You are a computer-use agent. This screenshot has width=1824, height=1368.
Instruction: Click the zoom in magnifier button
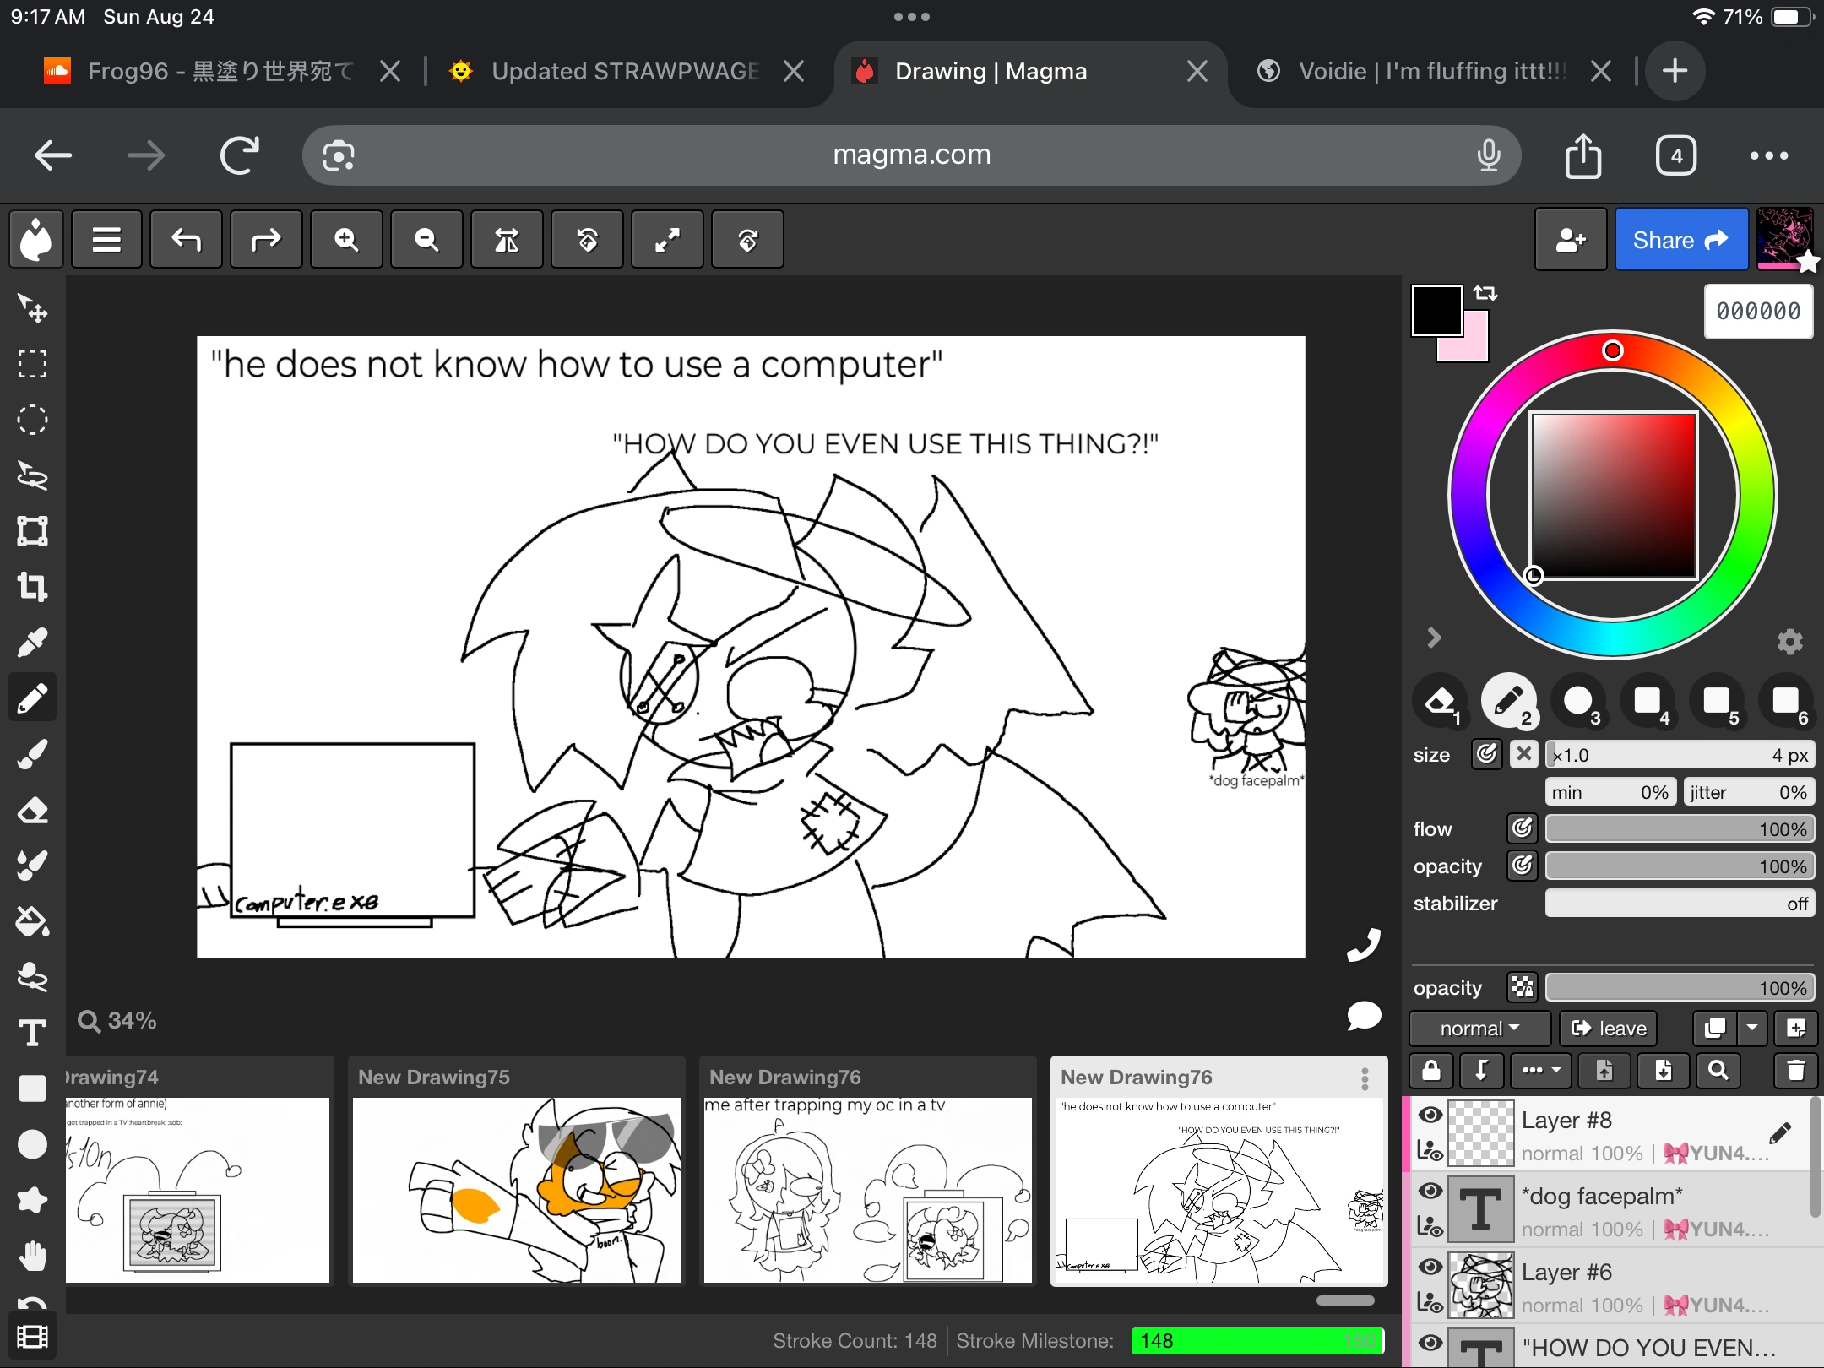tap(346, 241)
